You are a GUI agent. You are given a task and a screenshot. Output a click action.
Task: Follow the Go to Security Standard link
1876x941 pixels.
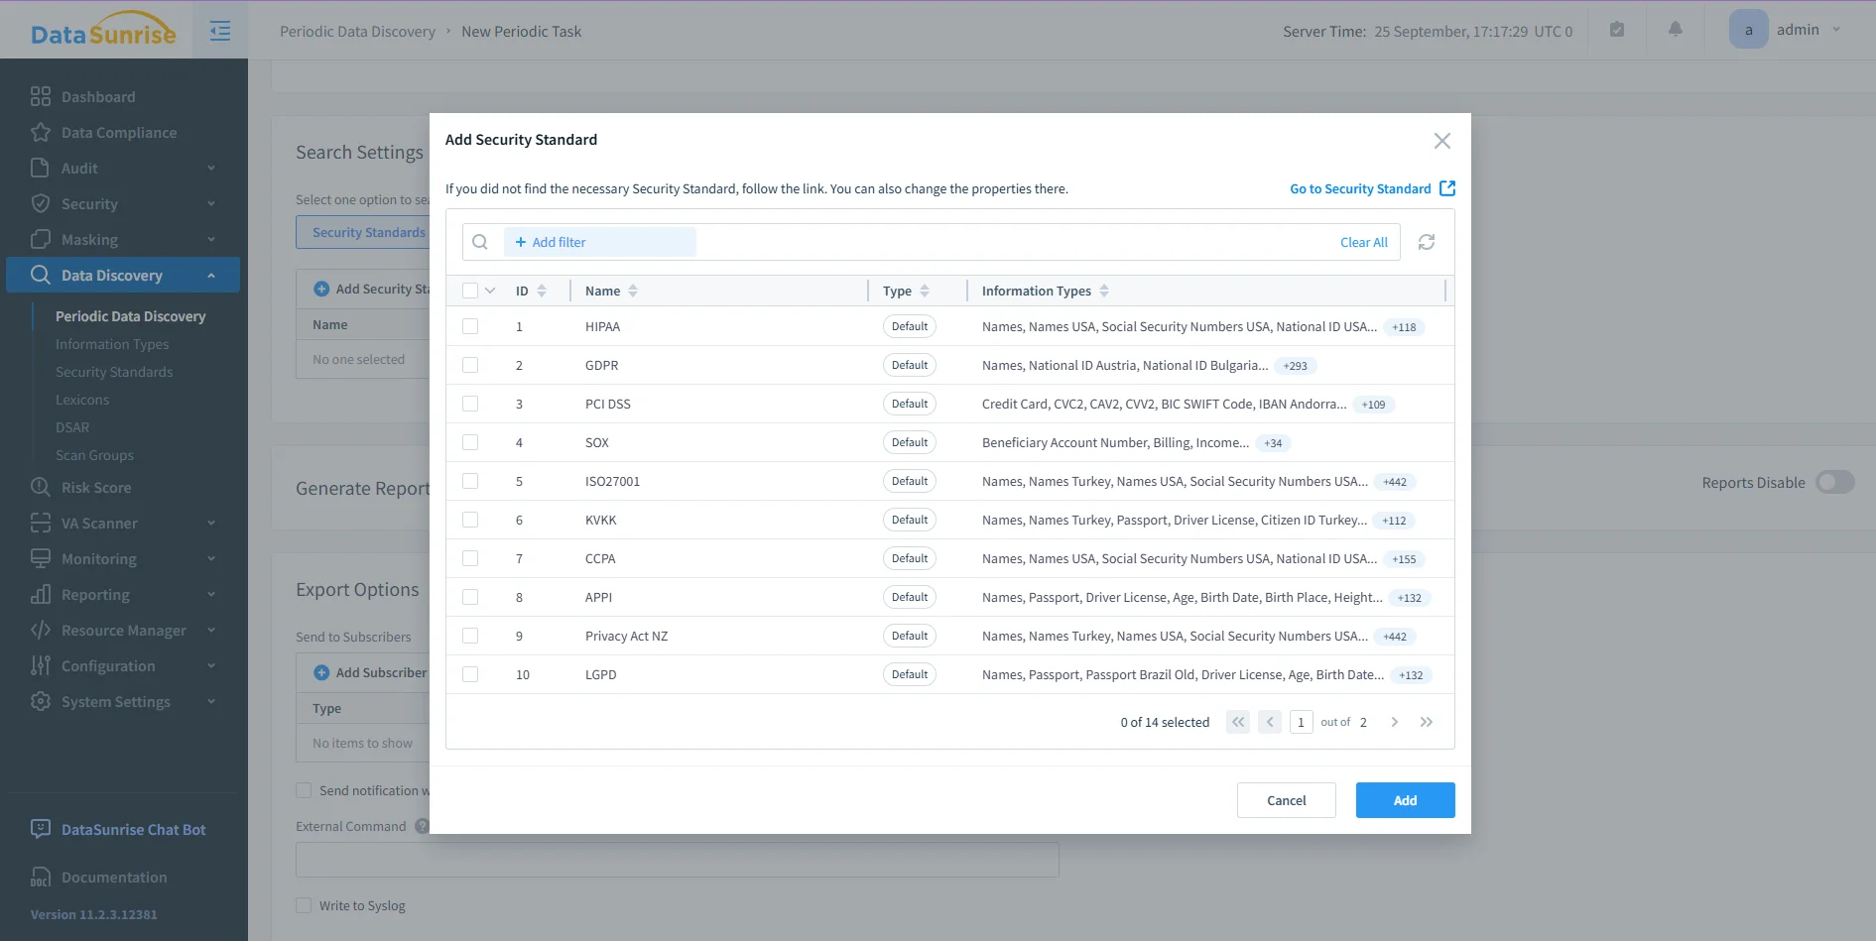click(x=1360, y=188)
